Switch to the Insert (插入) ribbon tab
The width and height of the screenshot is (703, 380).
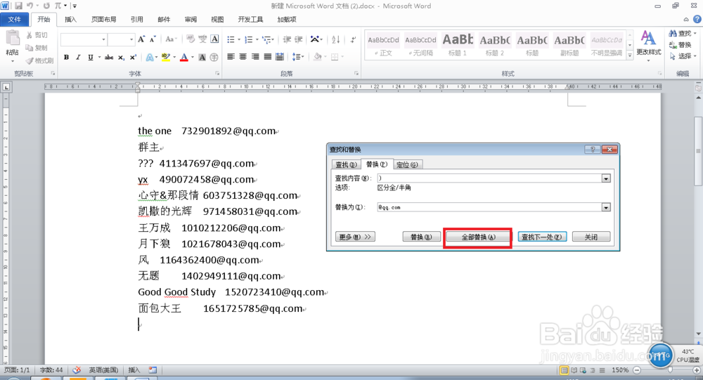point(70,19)
